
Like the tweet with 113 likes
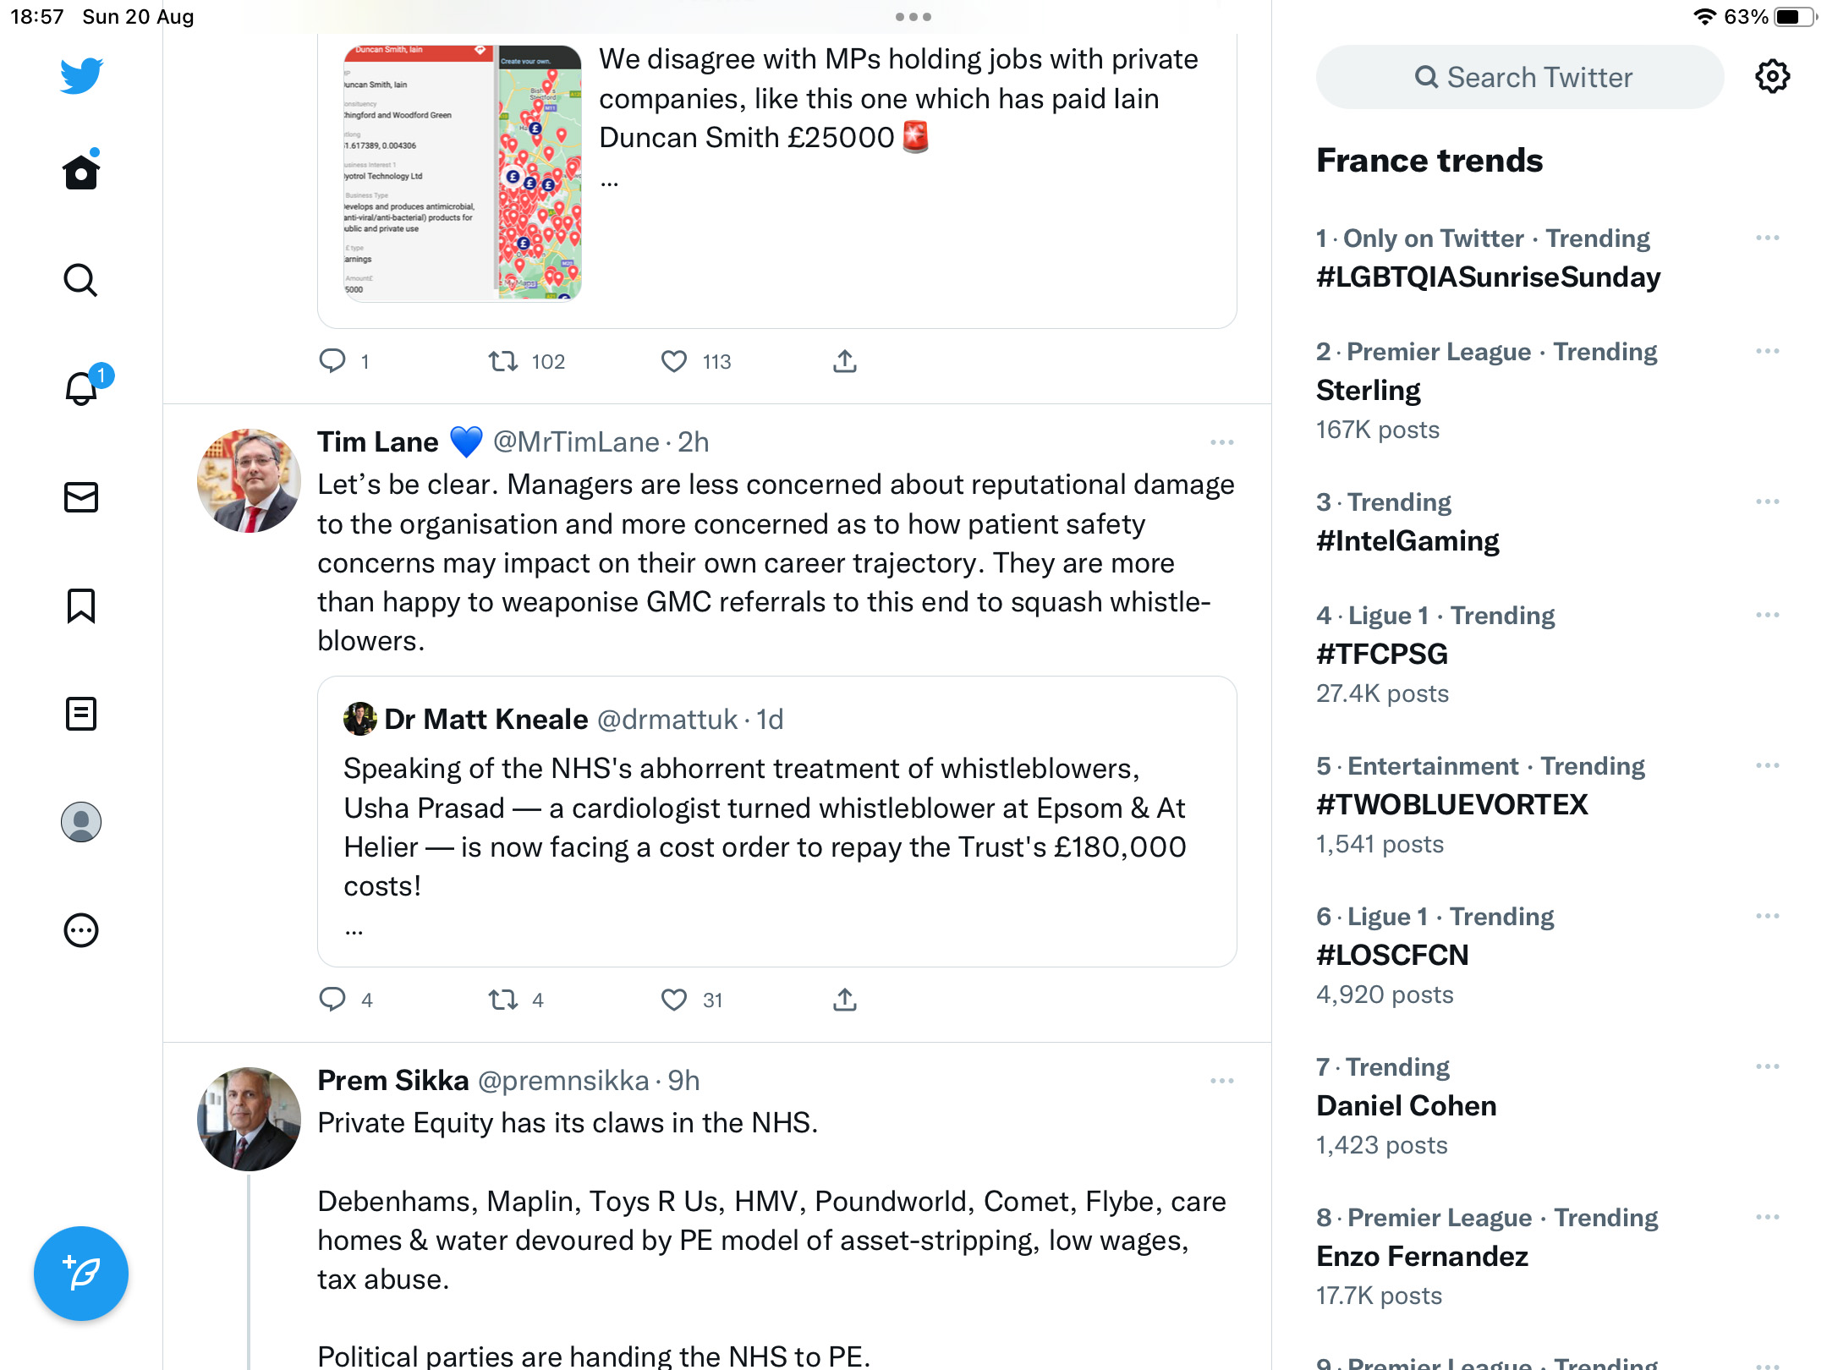(674, 361)
